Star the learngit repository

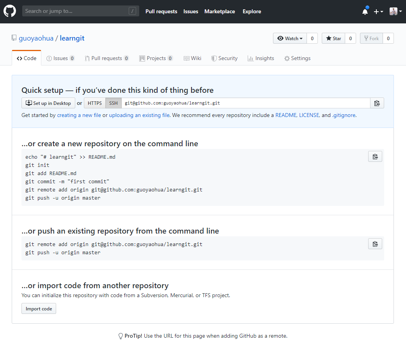pos(333,39)
